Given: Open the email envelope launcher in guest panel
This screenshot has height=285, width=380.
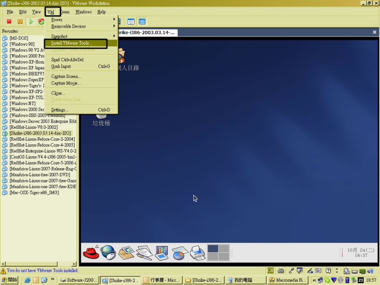Looking at the screenshot, I should [x=126, y=253].
